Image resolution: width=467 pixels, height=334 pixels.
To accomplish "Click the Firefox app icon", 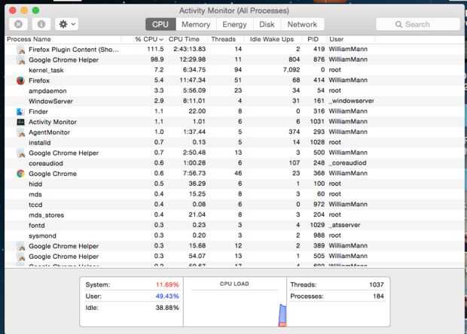I will [x=20, y=80].
